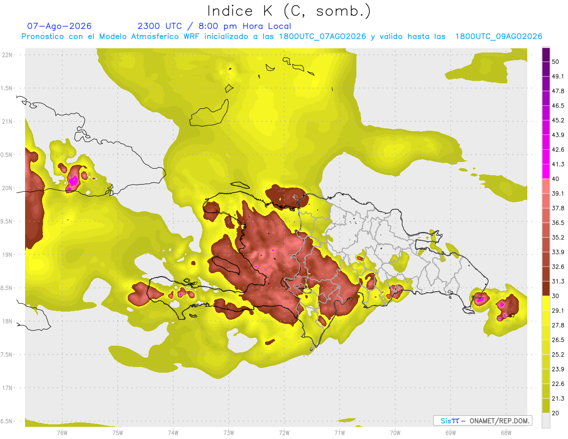568x439 pixels.
Task: Click latitude label '18N'
Action: coord(8,321)
